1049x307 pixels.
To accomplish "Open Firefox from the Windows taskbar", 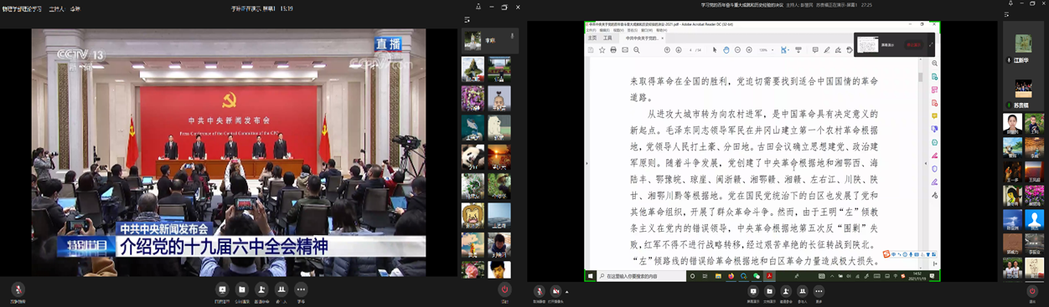I will coord(731,275).
